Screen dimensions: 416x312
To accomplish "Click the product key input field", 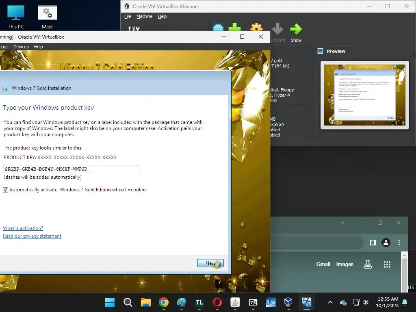I will pos(71,169).
